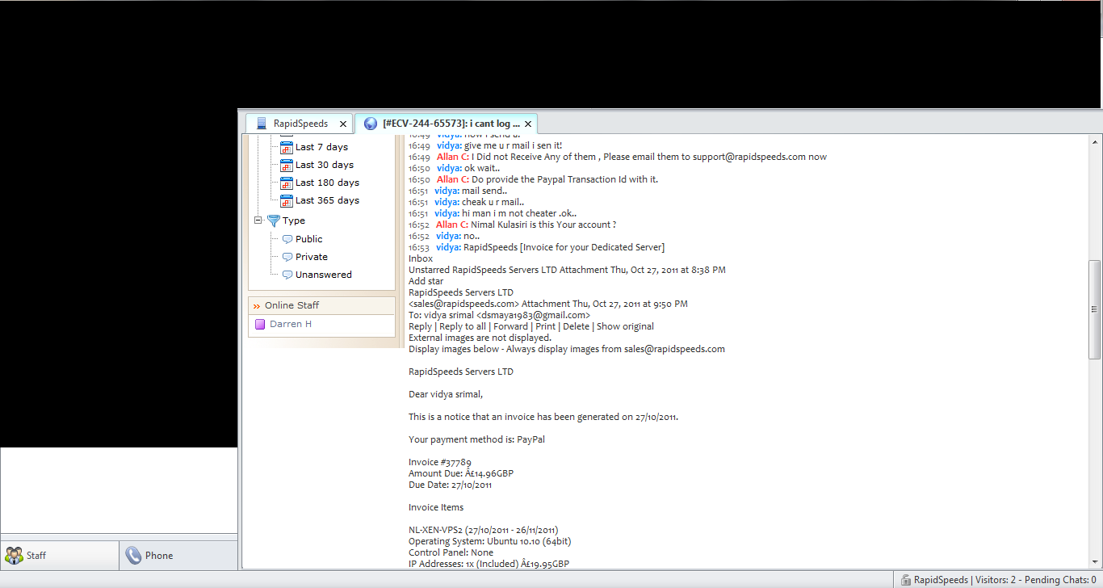Open the Staff panel button

[x=60, y=556]
